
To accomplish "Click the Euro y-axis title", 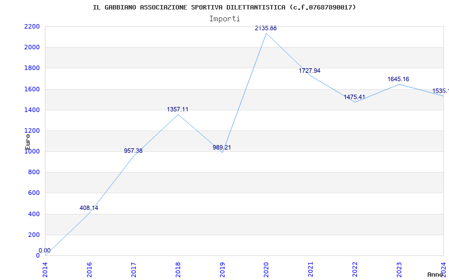I will (28, 142).
